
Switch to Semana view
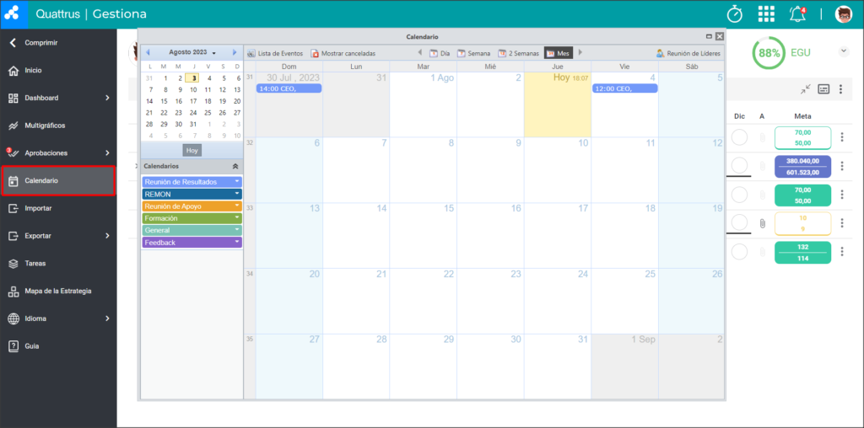(474, 53)
